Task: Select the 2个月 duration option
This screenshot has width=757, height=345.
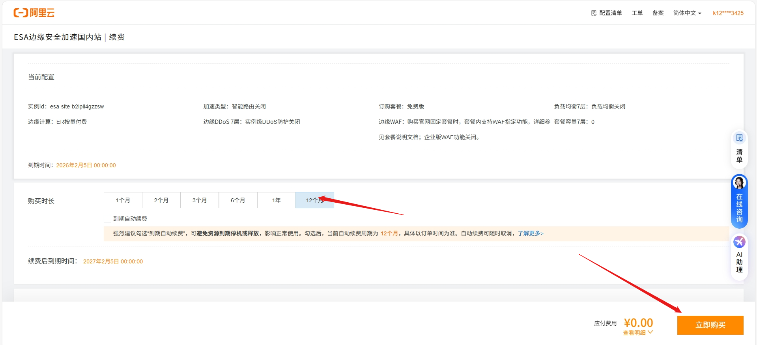Action: [161, 200]
